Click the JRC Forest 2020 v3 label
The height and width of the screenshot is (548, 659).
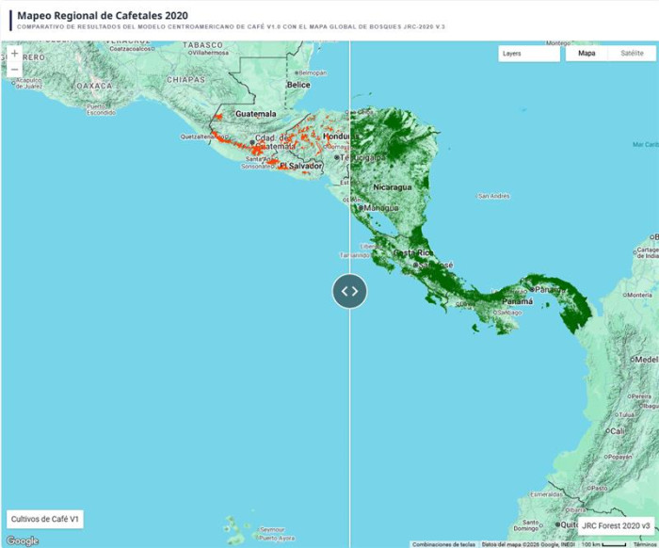(616, 525)
